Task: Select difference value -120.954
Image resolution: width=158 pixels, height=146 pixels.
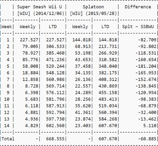Action: coord(146,93)
